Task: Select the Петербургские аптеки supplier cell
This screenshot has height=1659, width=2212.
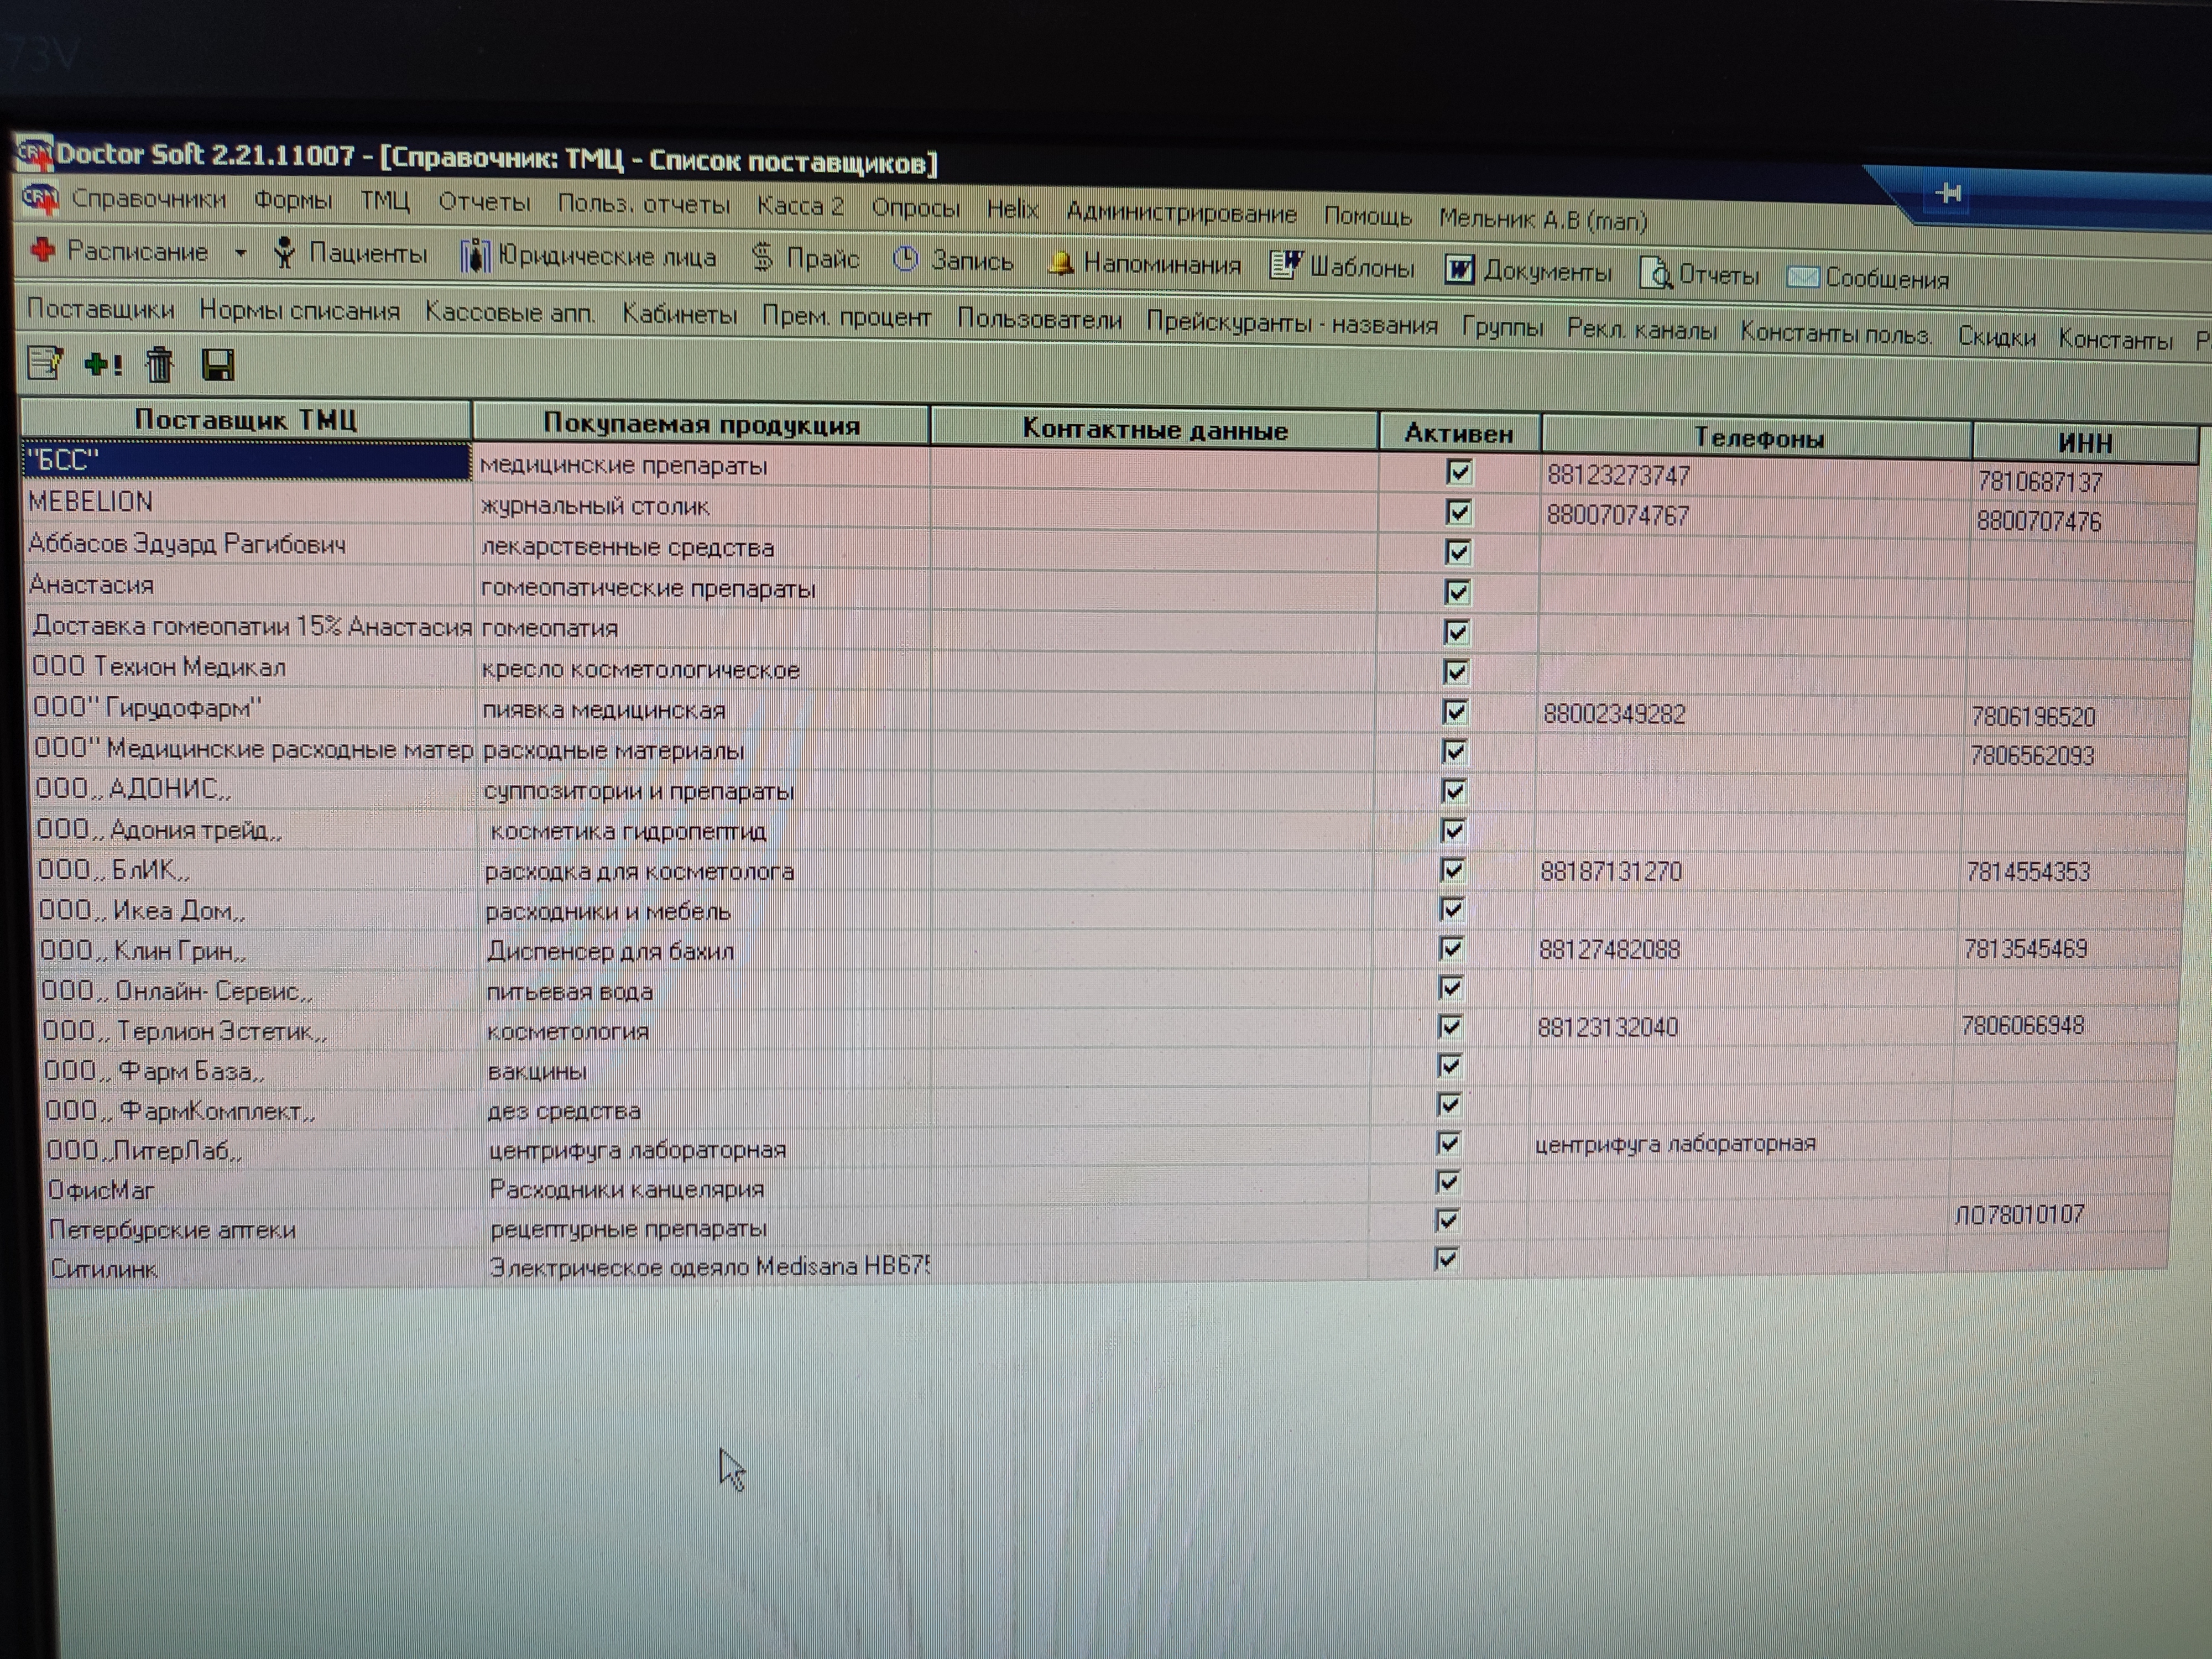Action: tap(172, 1230)
